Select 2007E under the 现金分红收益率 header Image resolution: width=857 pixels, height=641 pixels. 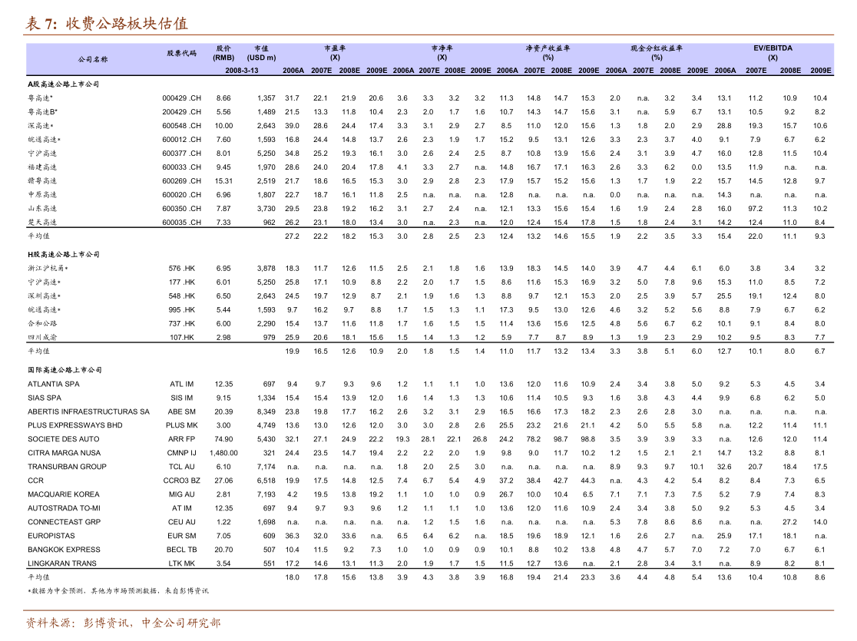tap(644, 71)
